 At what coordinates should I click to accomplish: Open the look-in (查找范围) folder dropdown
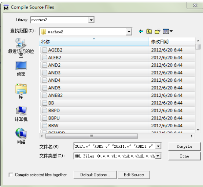click(x=129, y=32)
